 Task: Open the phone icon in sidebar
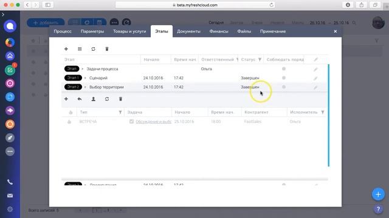point(10,182)
